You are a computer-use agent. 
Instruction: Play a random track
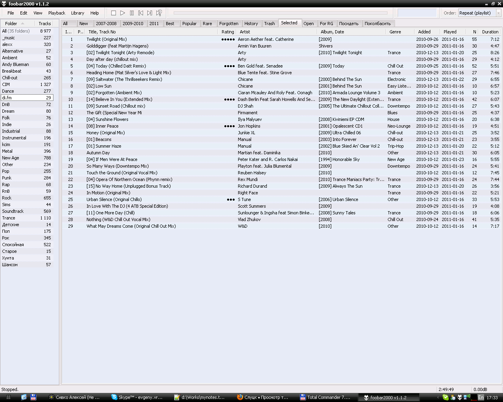(x=159, y=13)
